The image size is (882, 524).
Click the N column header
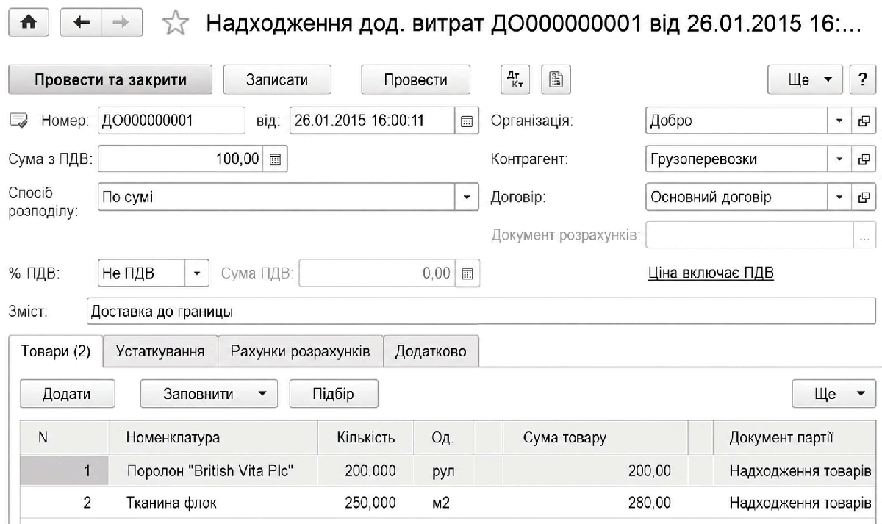[64, 439]
